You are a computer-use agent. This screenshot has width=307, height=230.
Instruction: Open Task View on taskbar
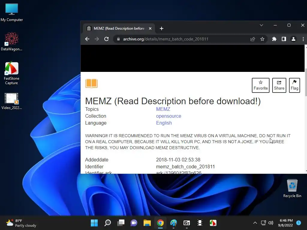(121, 223)
